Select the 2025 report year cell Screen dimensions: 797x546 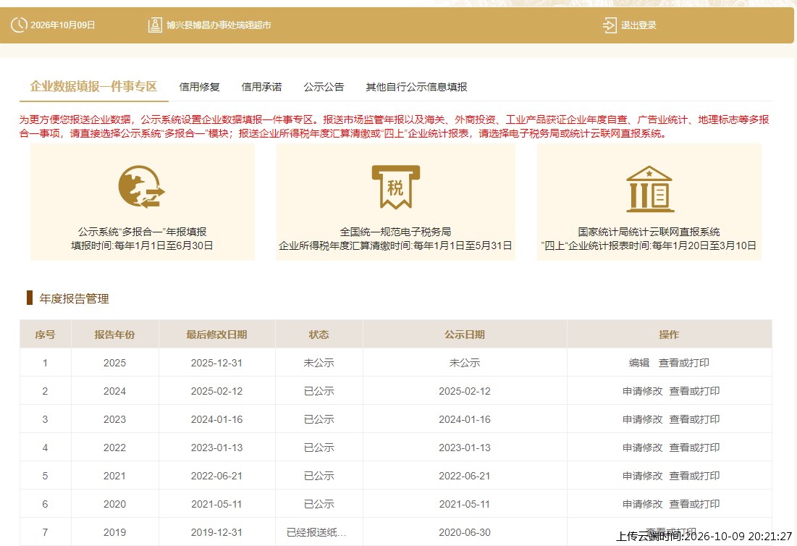115,363
